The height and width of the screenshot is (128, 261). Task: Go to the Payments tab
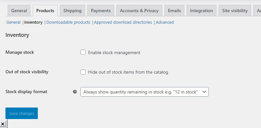pos(101,11)
